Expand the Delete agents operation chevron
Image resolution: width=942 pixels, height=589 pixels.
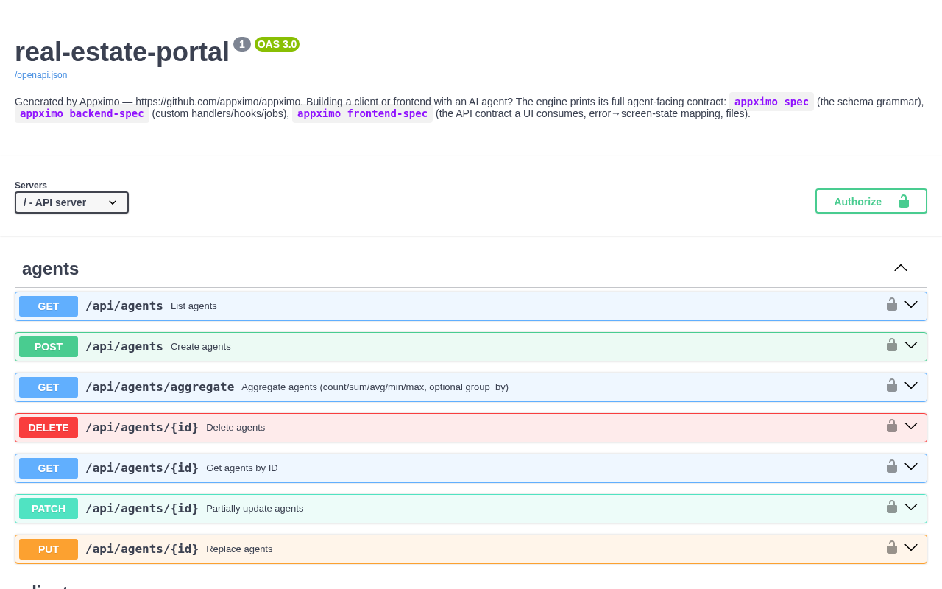pos(911,426)
